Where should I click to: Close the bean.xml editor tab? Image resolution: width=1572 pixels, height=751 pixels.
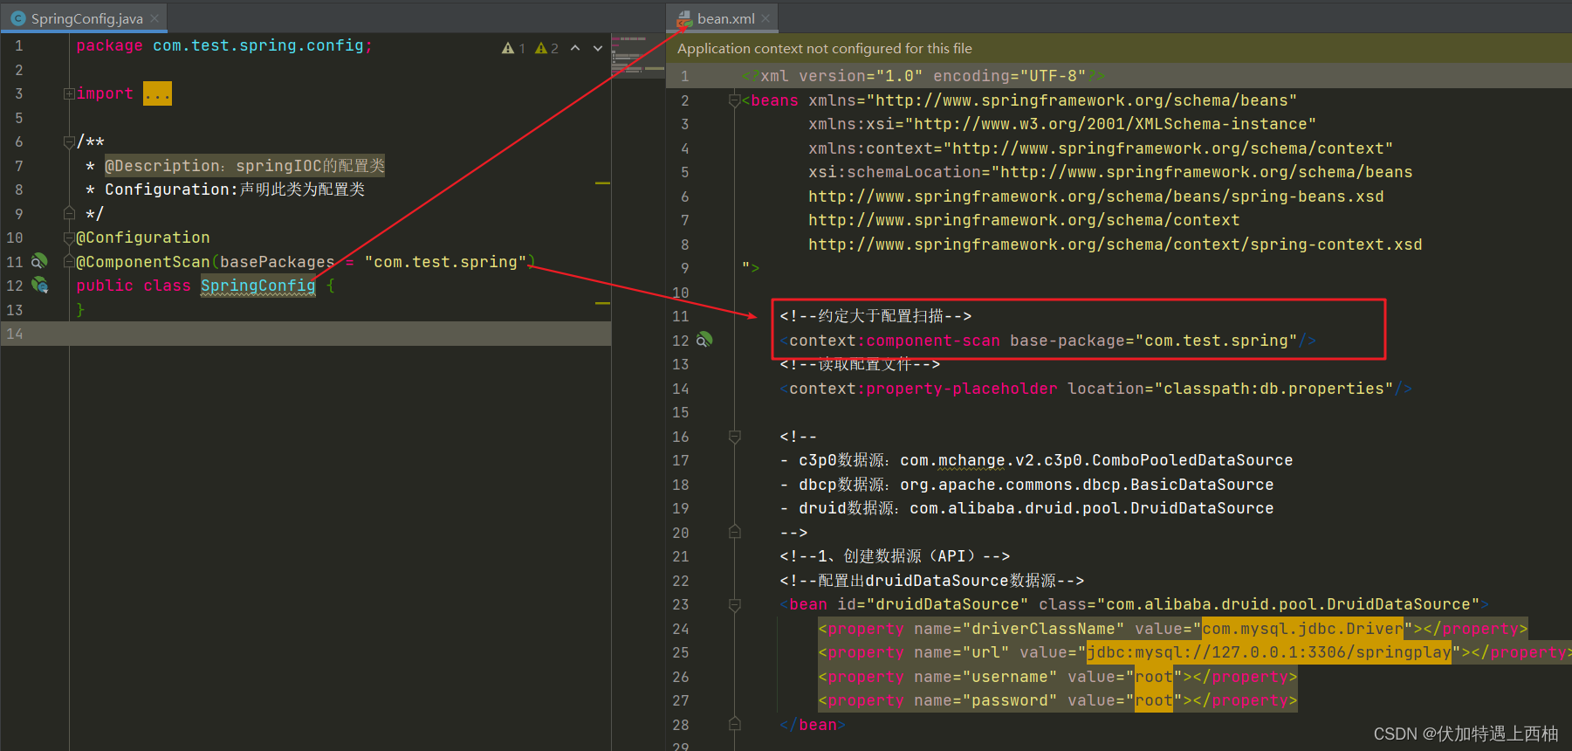pos(765,18)
